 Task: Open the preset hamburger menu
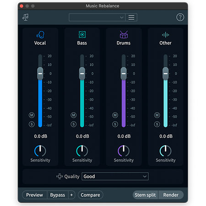point(131,17)
